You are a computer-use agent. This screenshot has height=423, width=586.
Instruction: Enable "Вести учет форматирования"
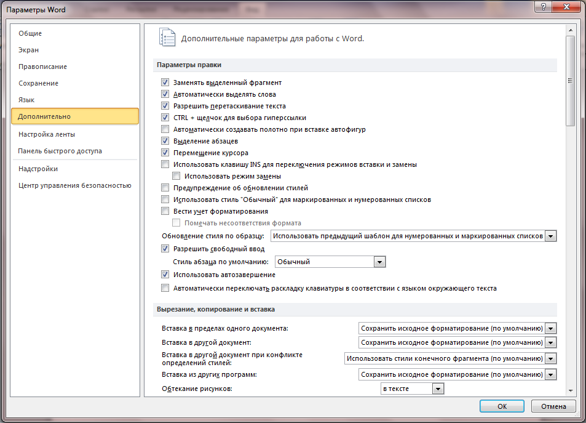pos(165,211)
